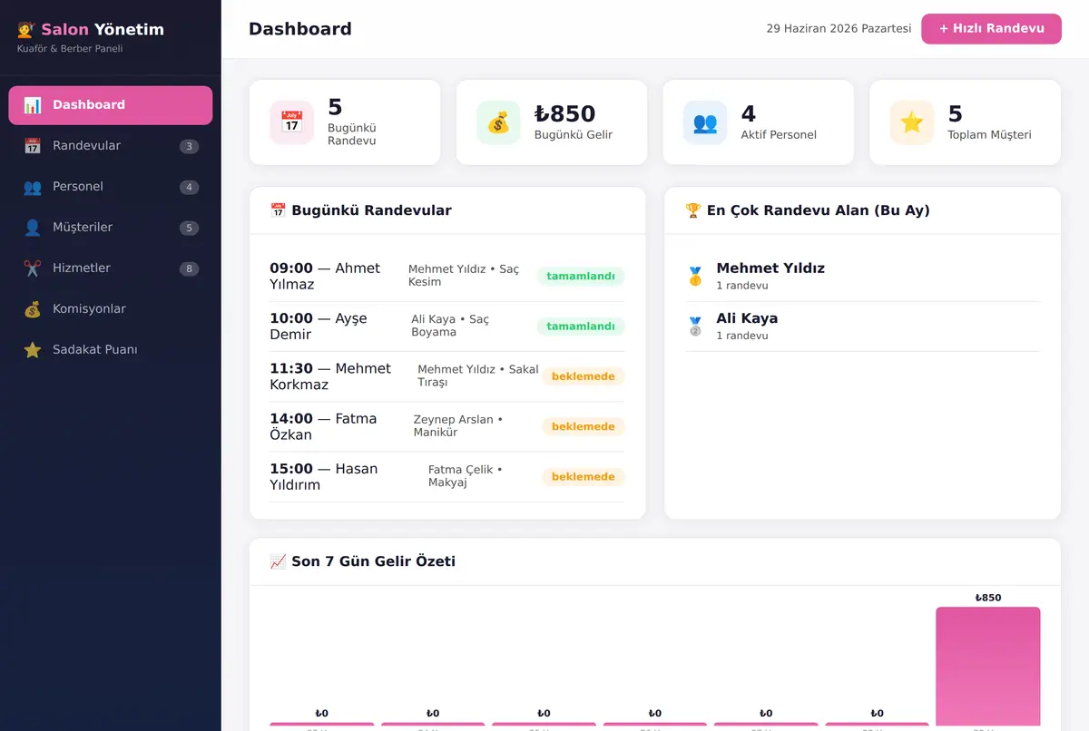
Task: Click the "Ali Kaya • Saç Boyama" detail text
Action: click(450, 326)
